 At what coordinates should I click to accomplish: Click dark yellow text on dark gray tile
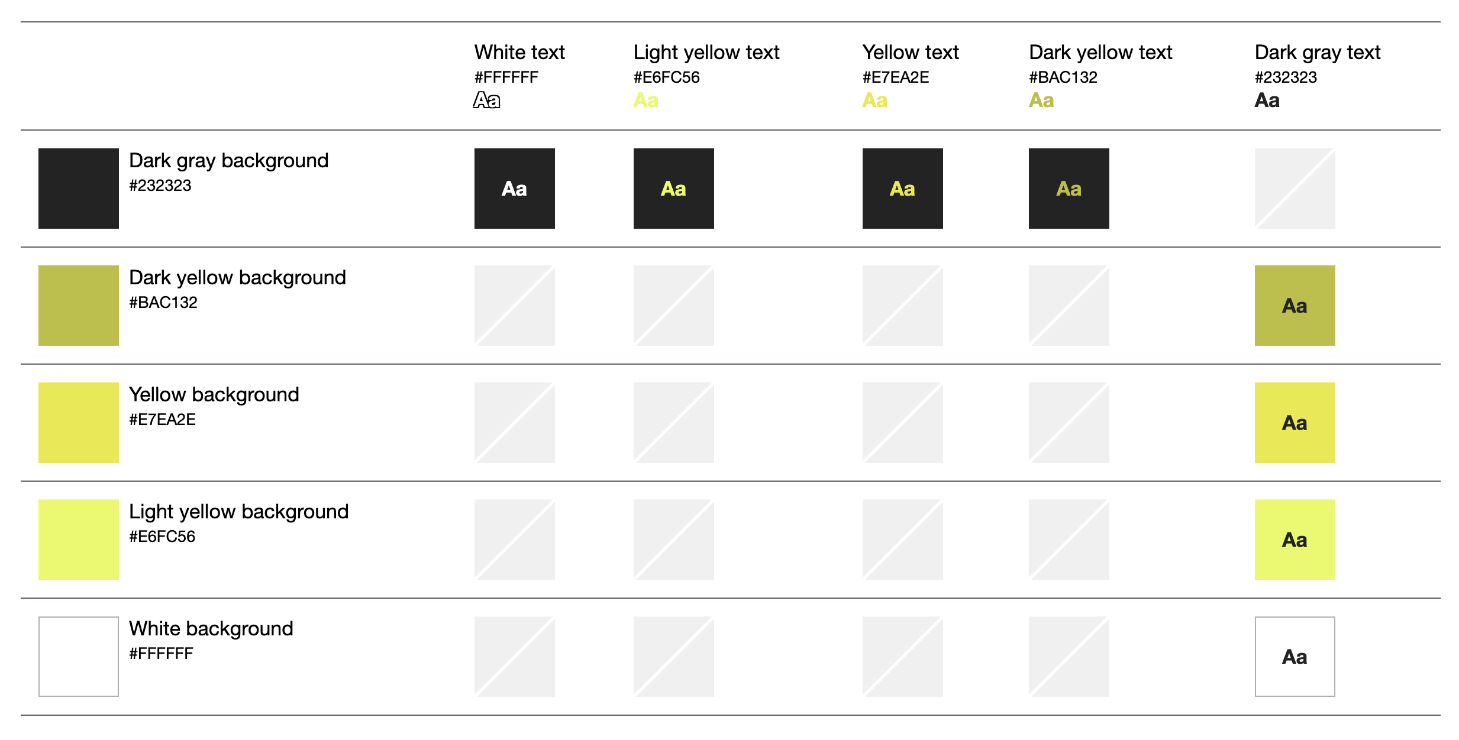click(1069, 189)
